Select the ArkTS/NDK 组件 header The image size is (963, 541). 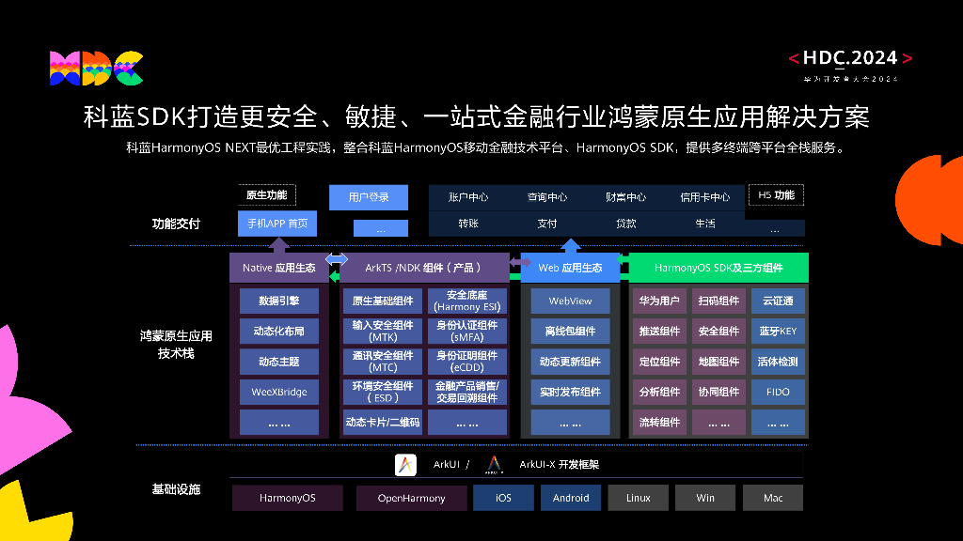coord(424,268)
